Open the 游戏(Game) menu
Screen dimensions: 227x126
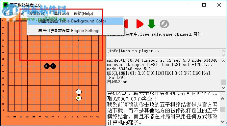13,14
